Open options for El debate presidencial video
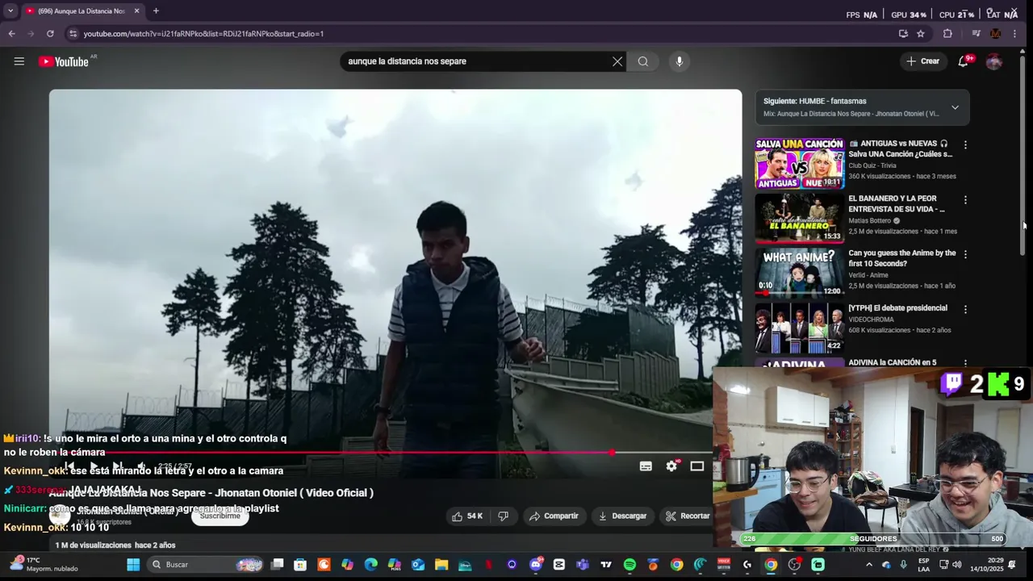This screenshot has width=1033, height=581. tap(965, 309)
